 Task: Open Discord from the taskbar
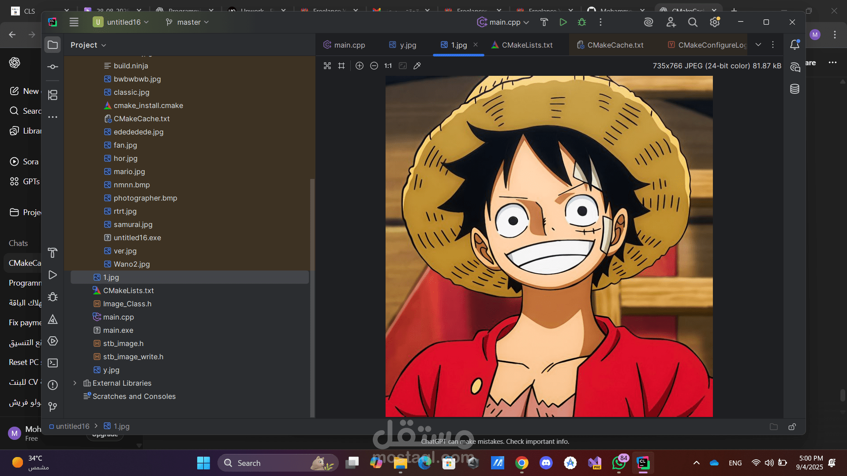coord(546,463)
